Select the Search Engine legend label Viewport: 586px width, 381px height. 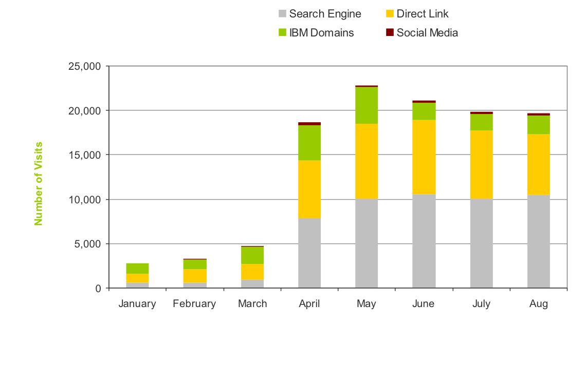(325, 14)
